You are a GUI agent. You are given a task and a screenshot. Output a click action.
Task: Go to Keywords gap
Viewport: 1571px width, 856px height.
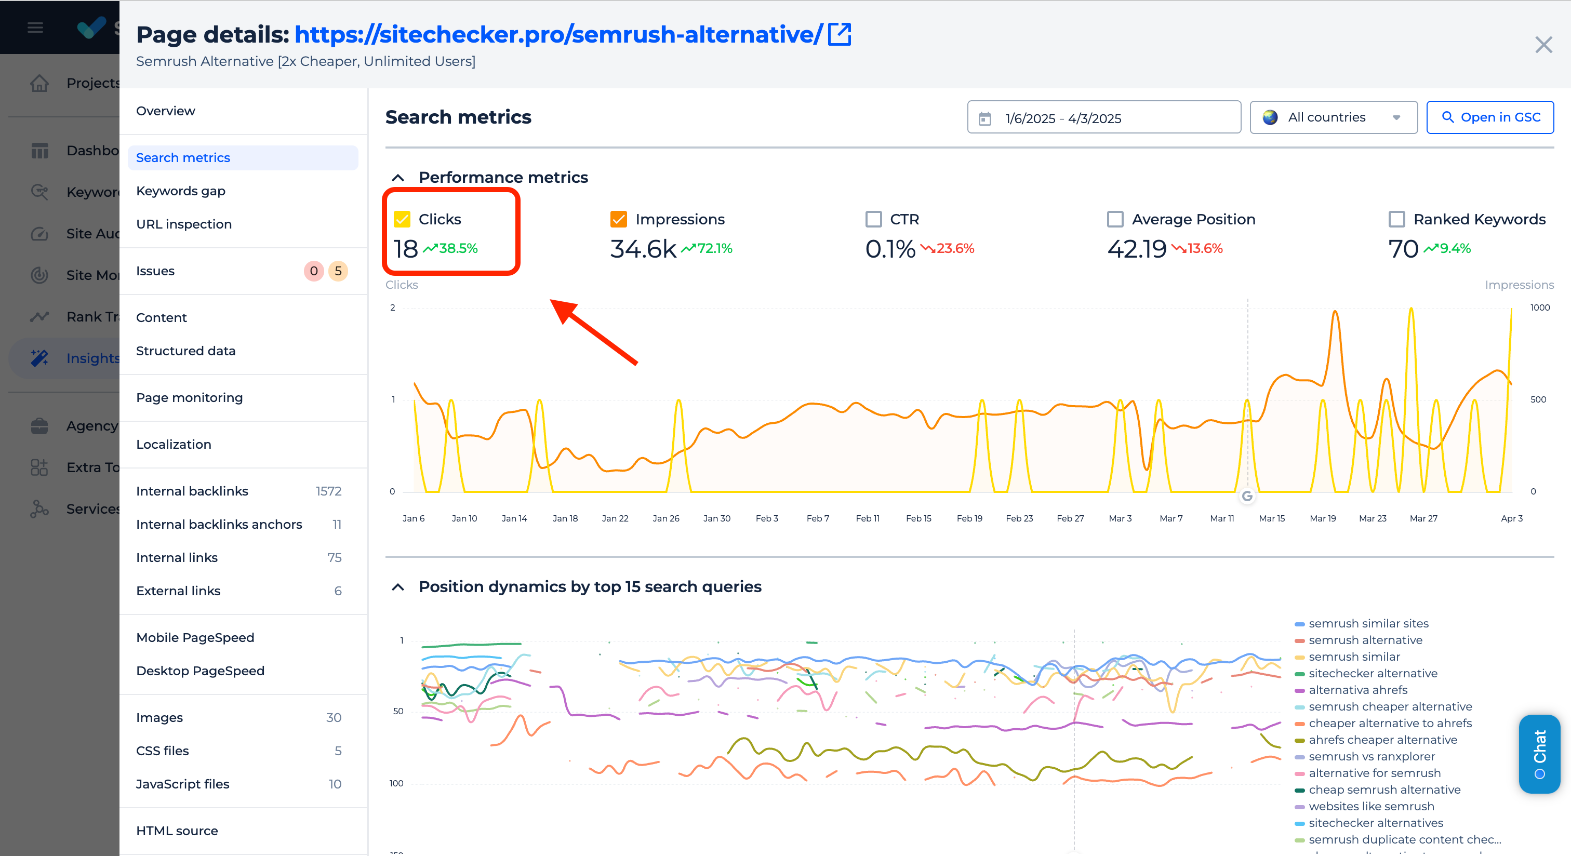180,191
